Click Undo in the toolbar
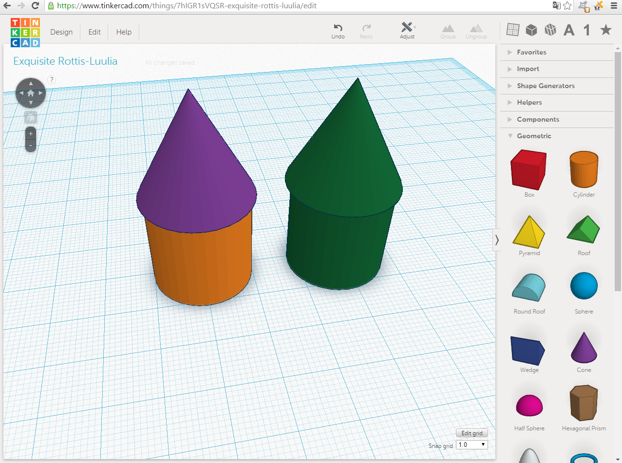Image resolution: width=622 pixels, height=463 pixels. (x=338, y=30)
